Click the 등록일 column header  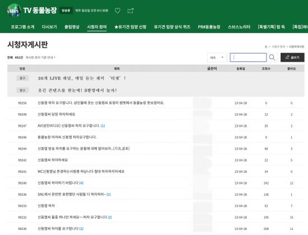click(x=241, y=68)
